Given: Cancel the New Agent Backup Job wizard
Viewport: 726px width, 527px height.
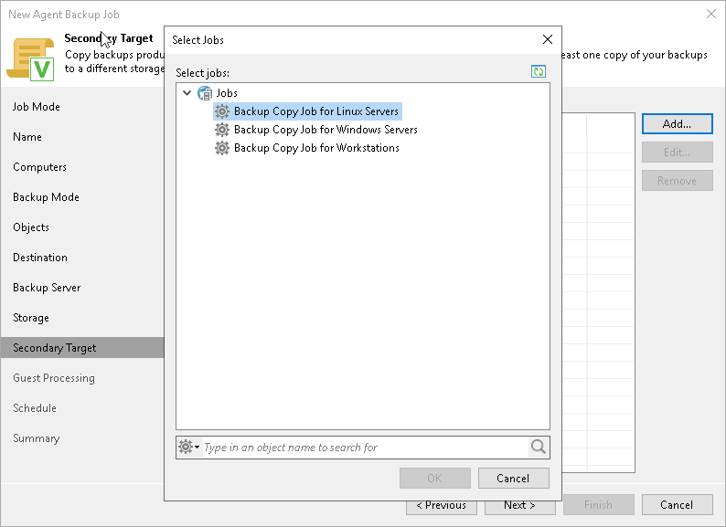Looking at the screenshot, I should pos(677,505).
